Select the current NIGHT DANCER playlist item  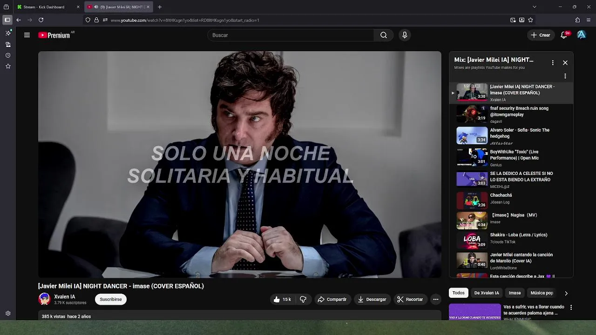pyautogui.click(x=511, y=93)
